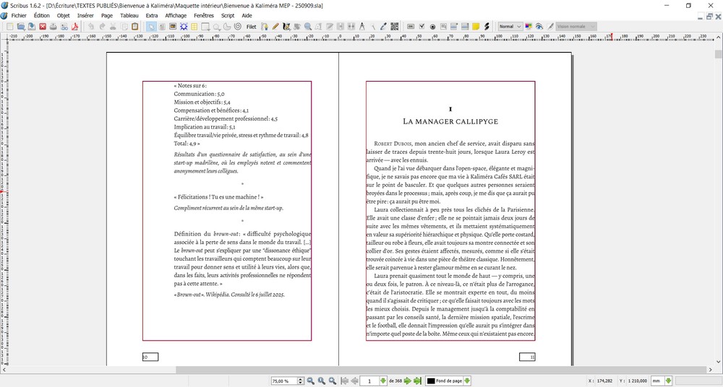Open the Fichier menu

click(x=19, y=15)
